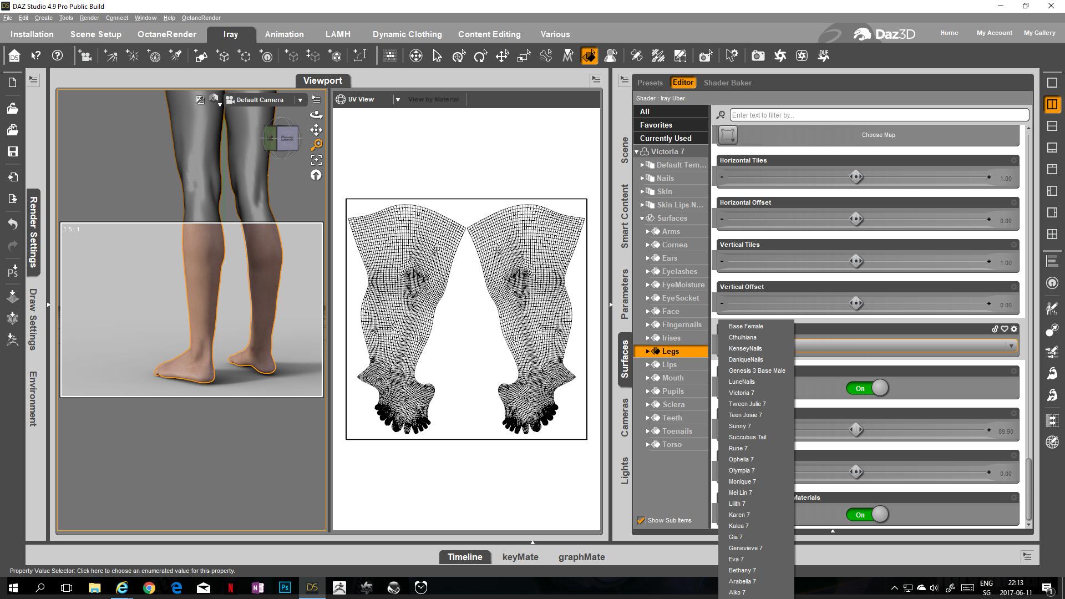The image size is (1065, 599).
Task: Open the keyMate panel at the bottom
Action: pos(520,557)
